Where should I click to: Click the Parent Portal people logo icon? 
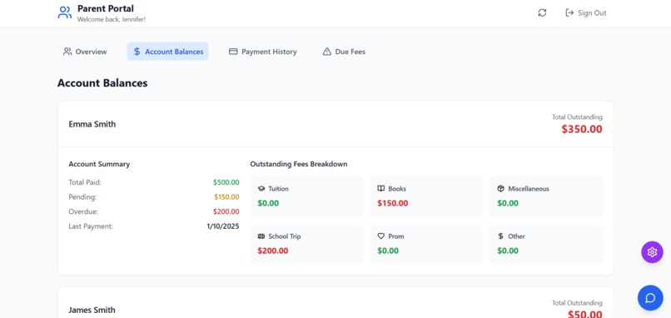[x=65, y=12]
